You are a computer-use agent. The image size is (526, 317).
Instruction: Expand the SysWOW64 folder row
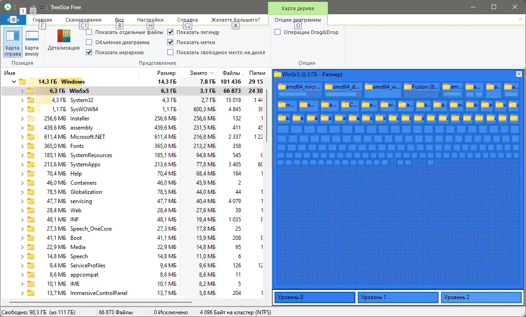pyautogui.click(x=22, y=109)
